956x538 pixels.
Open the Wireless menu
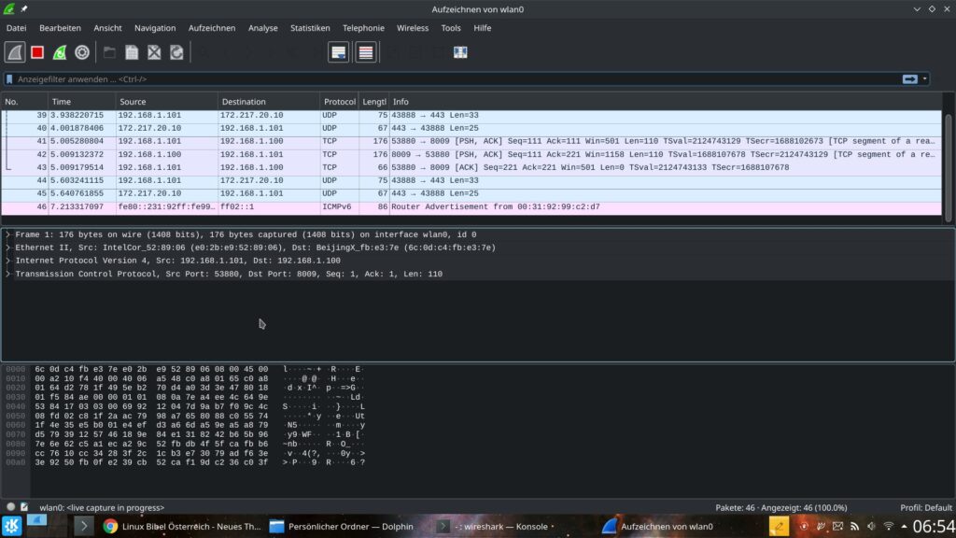point(412,28)
